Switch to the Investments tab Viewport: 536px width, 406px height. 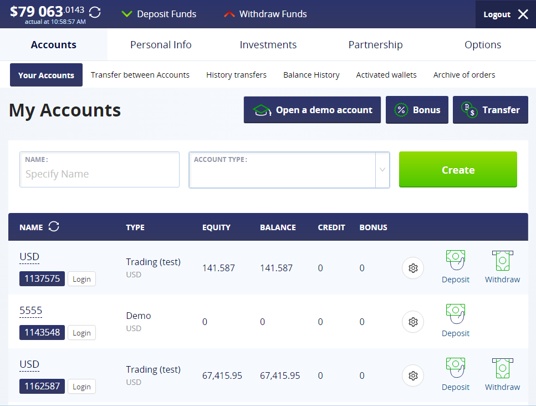click(268, 45)
